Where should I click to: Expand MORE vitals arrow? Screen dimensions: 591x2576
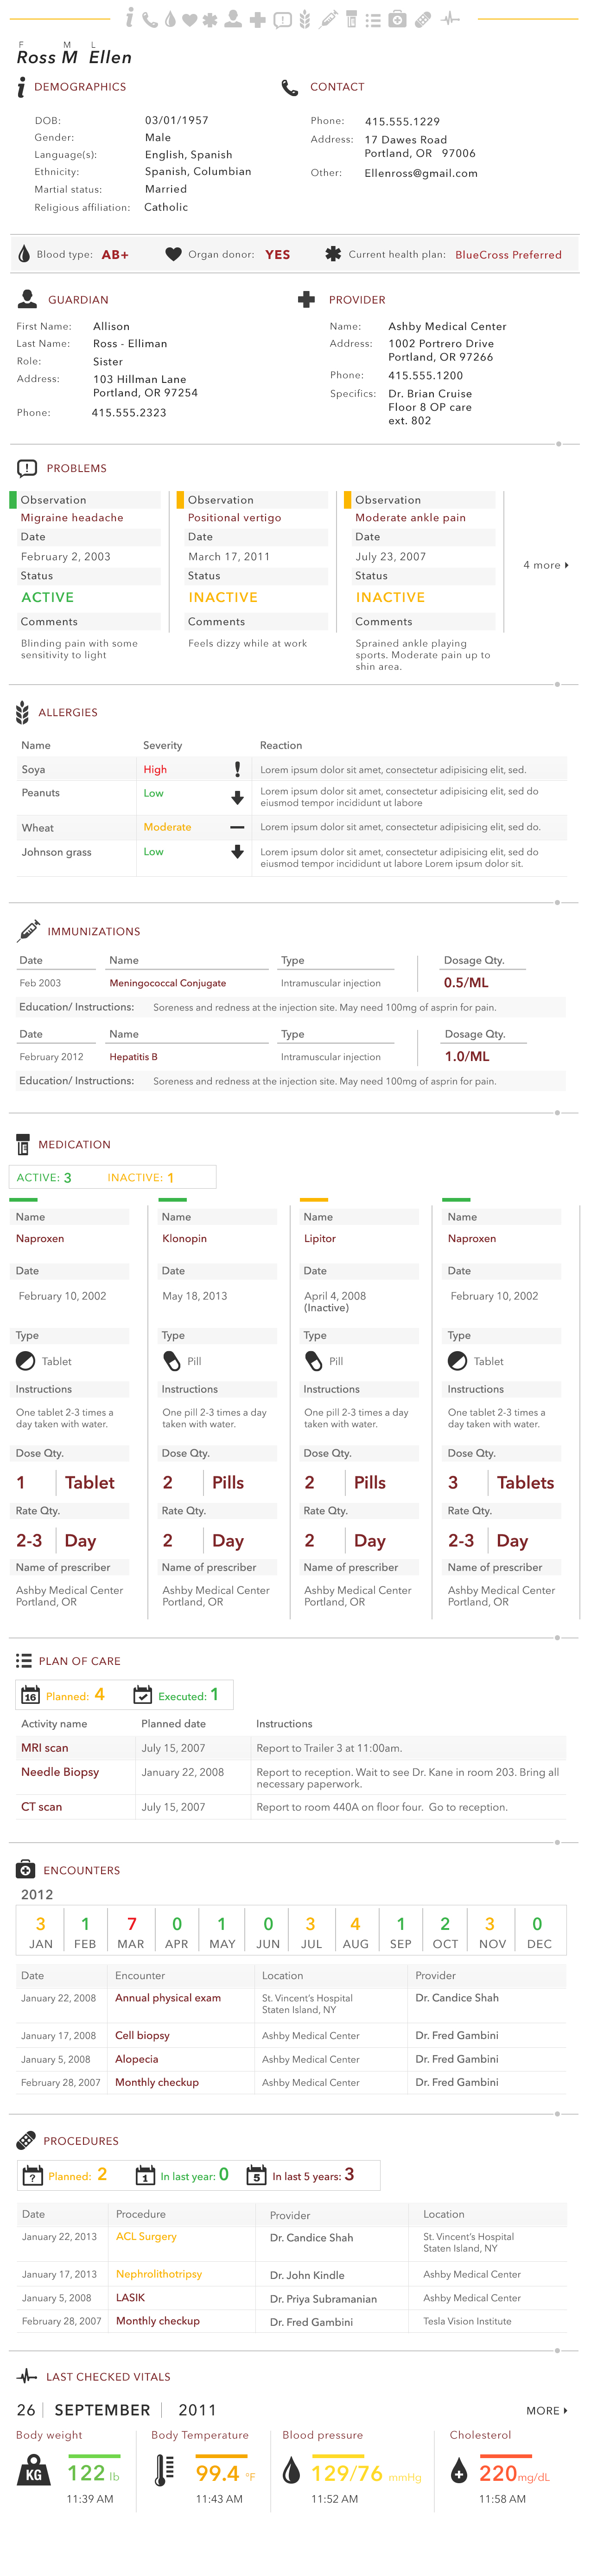tap(547, 2411)
